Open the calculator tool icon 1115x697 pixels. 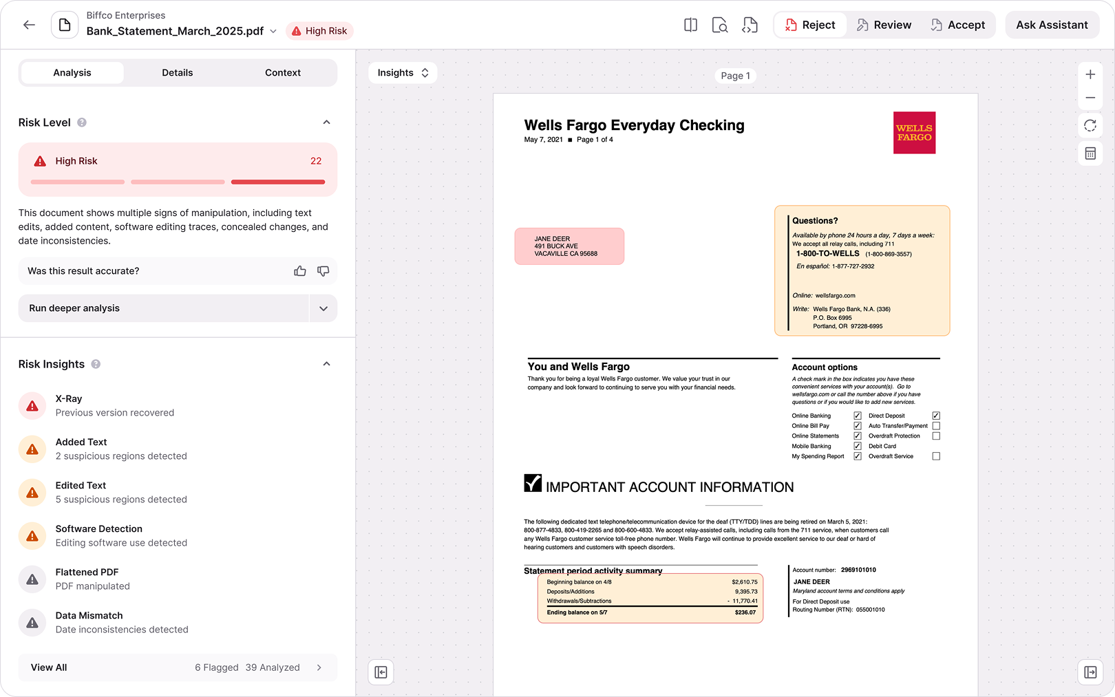[1090, 153]
